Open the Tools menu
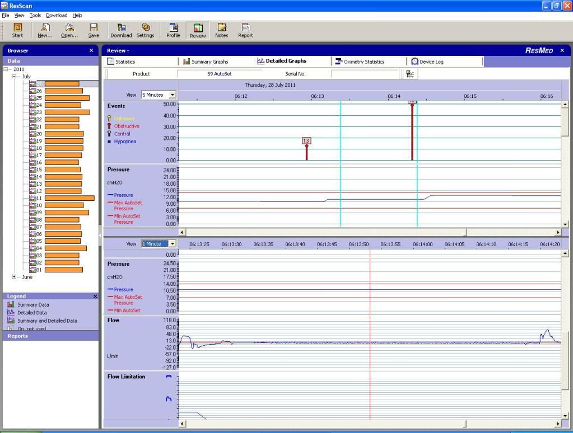 tap(35, 15)
